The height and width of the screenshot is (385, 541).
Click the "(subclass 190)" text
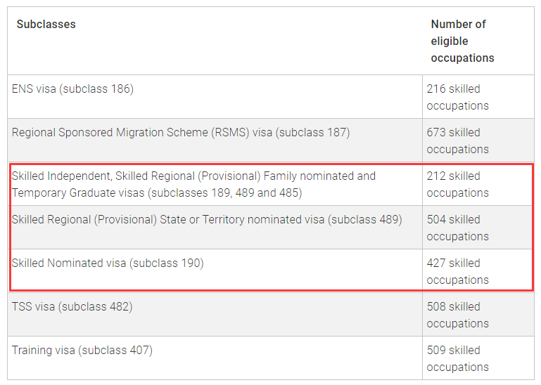[x=167, y=263]
